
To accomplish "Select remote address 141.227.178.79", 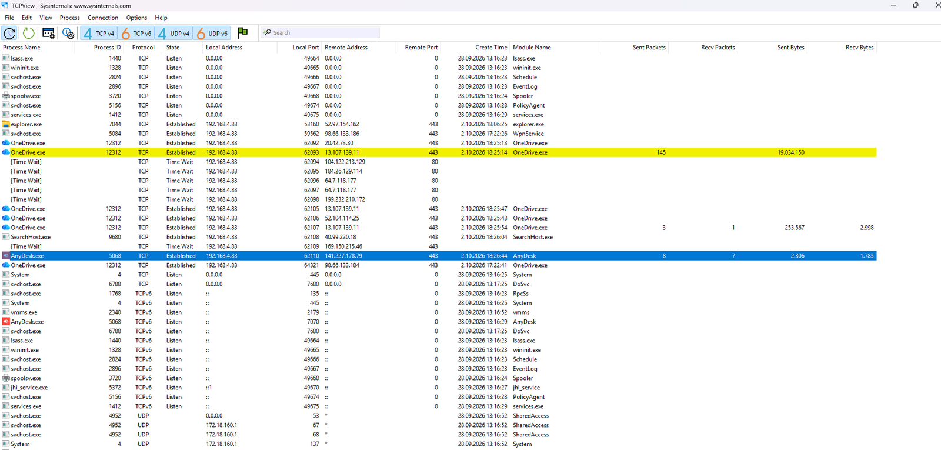I will (x=343, y=256).
